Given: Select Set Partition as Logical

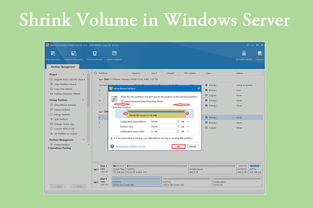Looking at the screenshot, I should click(x=64, y=134).
